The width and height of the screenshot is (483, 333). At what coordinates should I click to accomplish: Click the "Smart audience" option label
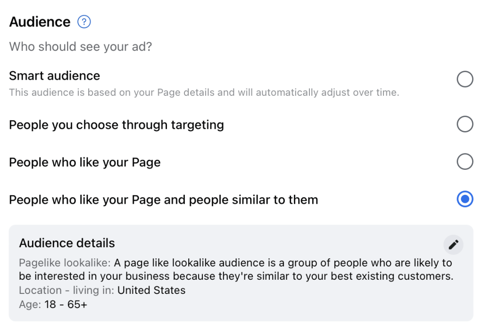[55, 76]
